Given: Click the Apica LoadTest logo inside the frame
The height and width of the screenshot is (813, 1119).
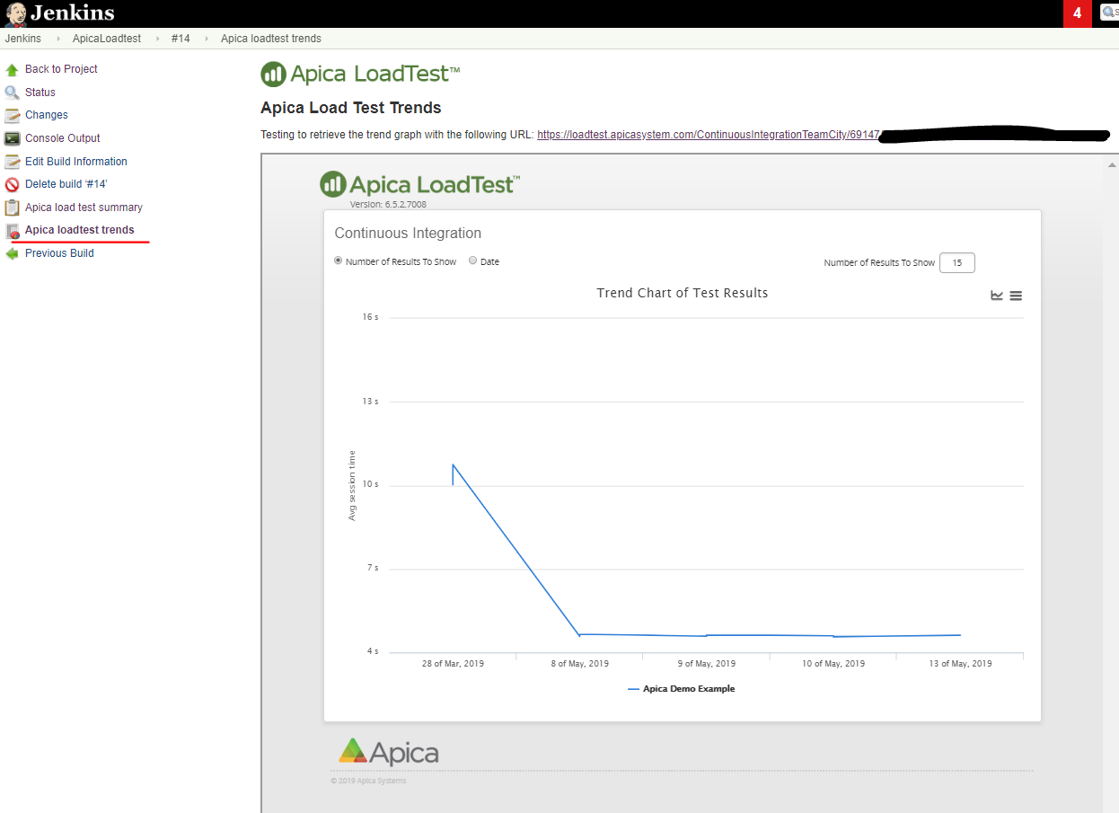Looking at the screenshot, I should coord(419,184).
